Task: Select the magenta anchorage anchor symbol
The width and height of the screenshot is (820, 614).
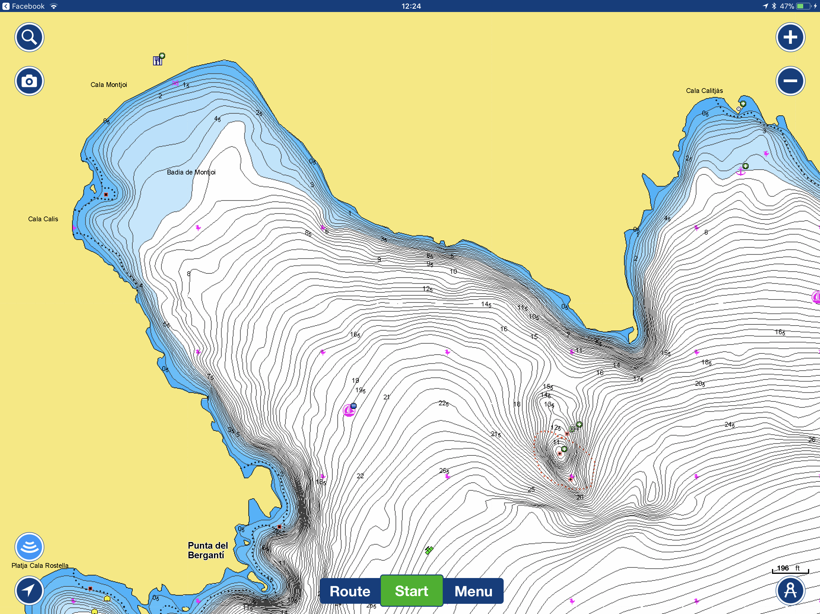Action: [x=741, y=171]
